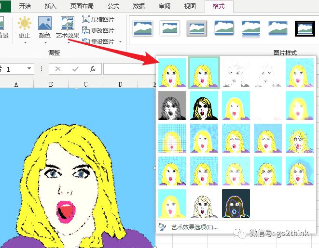This screenshot has width=319, height=248.
Task: Expand the 更正 dropdown arrow
Action: [25, 43]
